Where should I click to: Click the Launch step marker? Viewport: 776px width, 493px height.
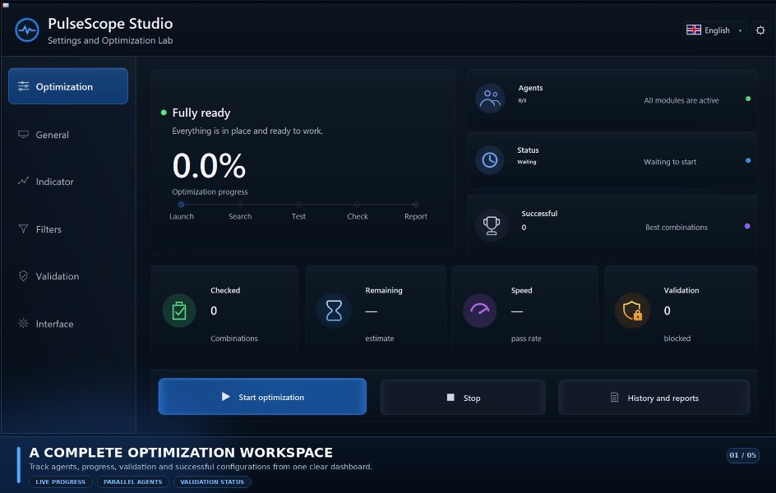181,205
